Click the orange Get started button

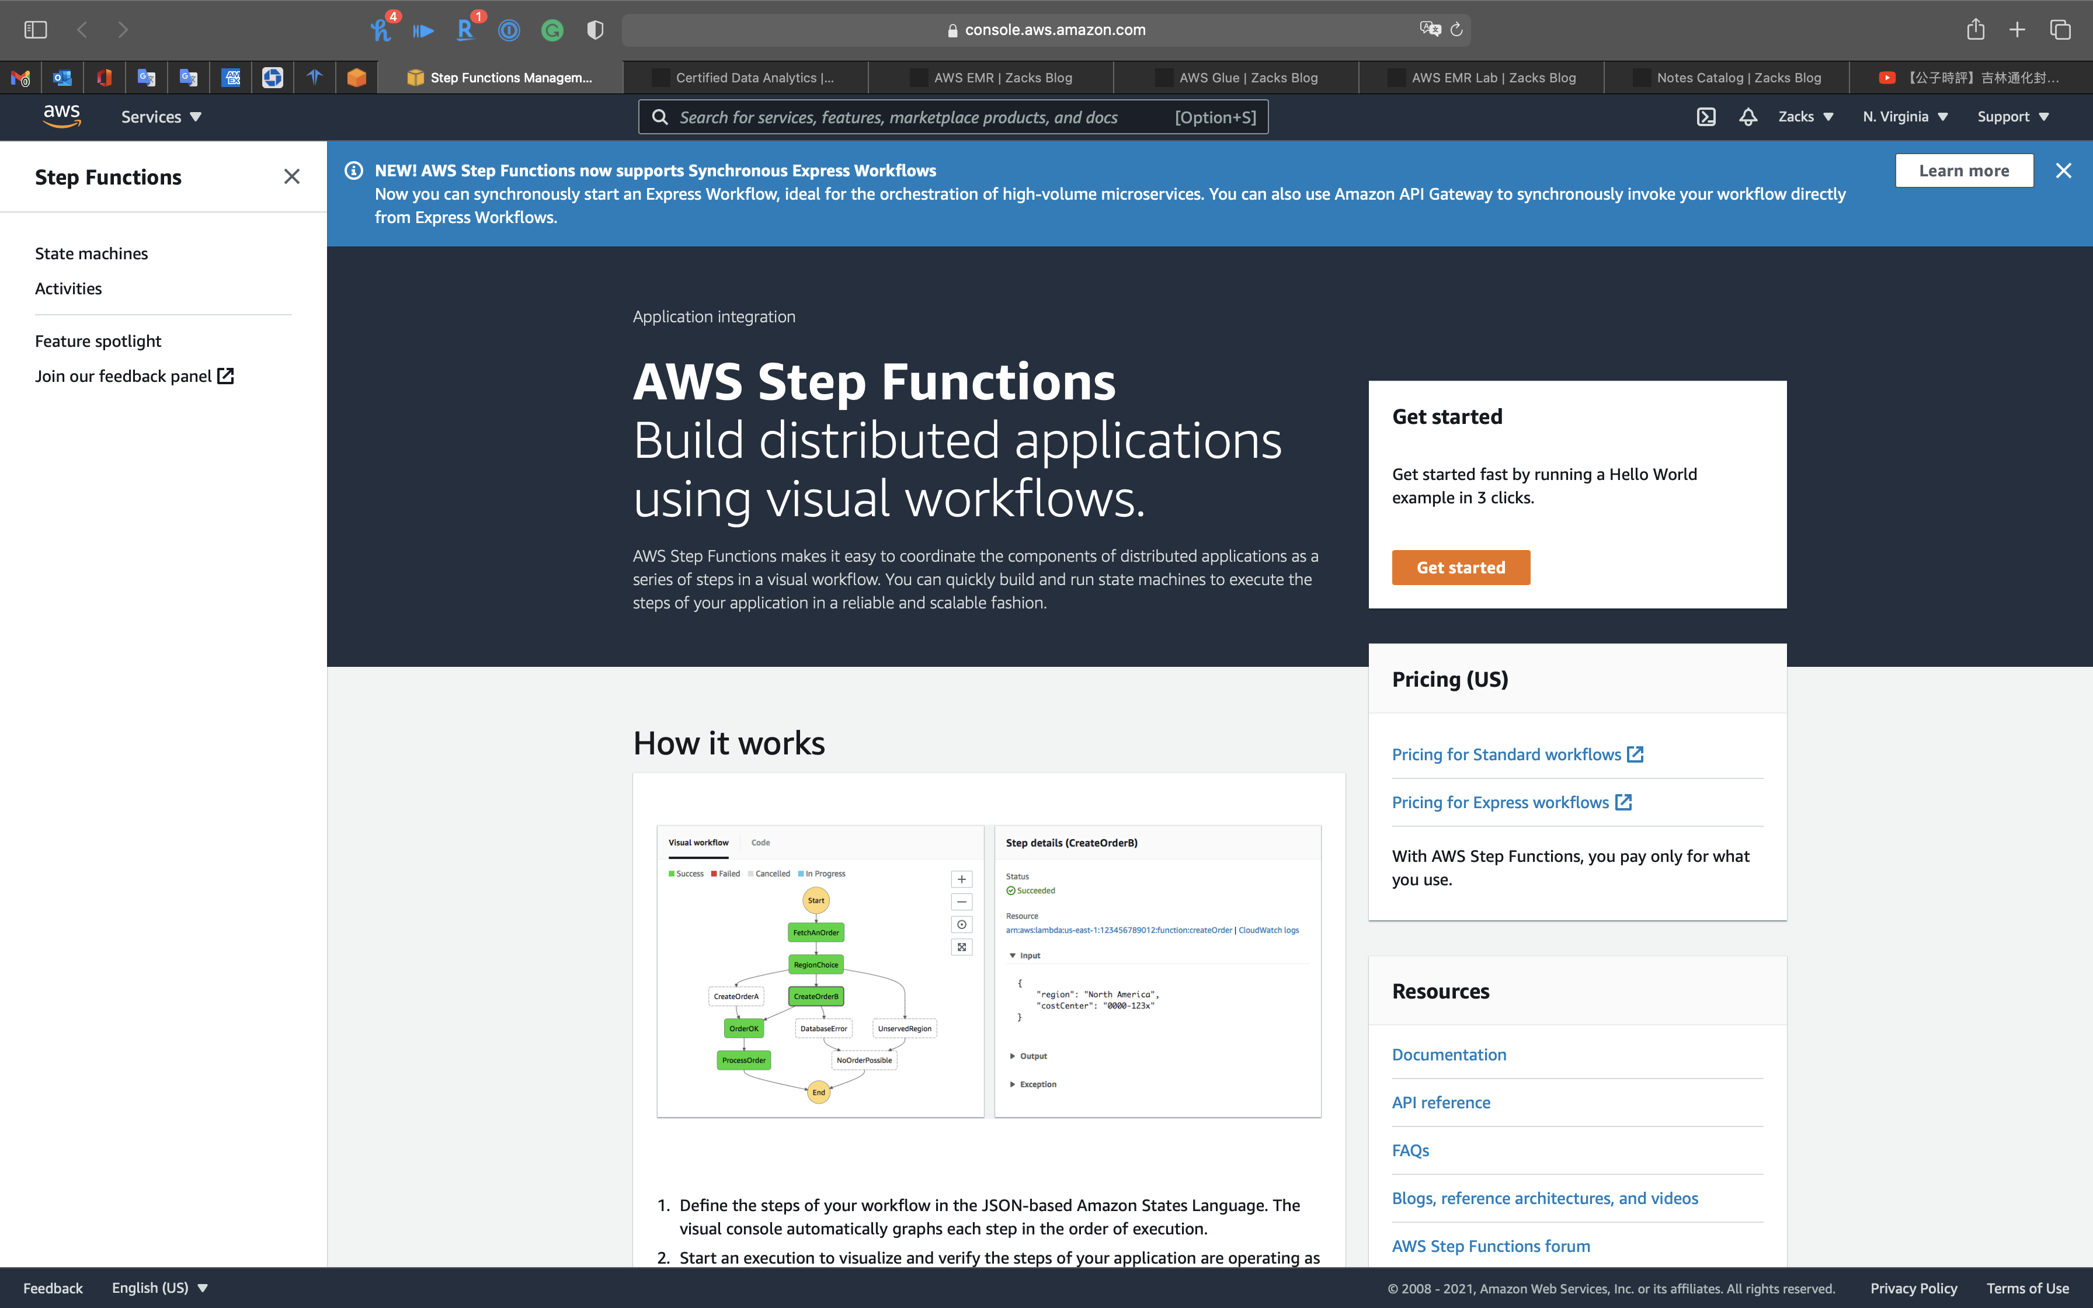coord(1460,568)
